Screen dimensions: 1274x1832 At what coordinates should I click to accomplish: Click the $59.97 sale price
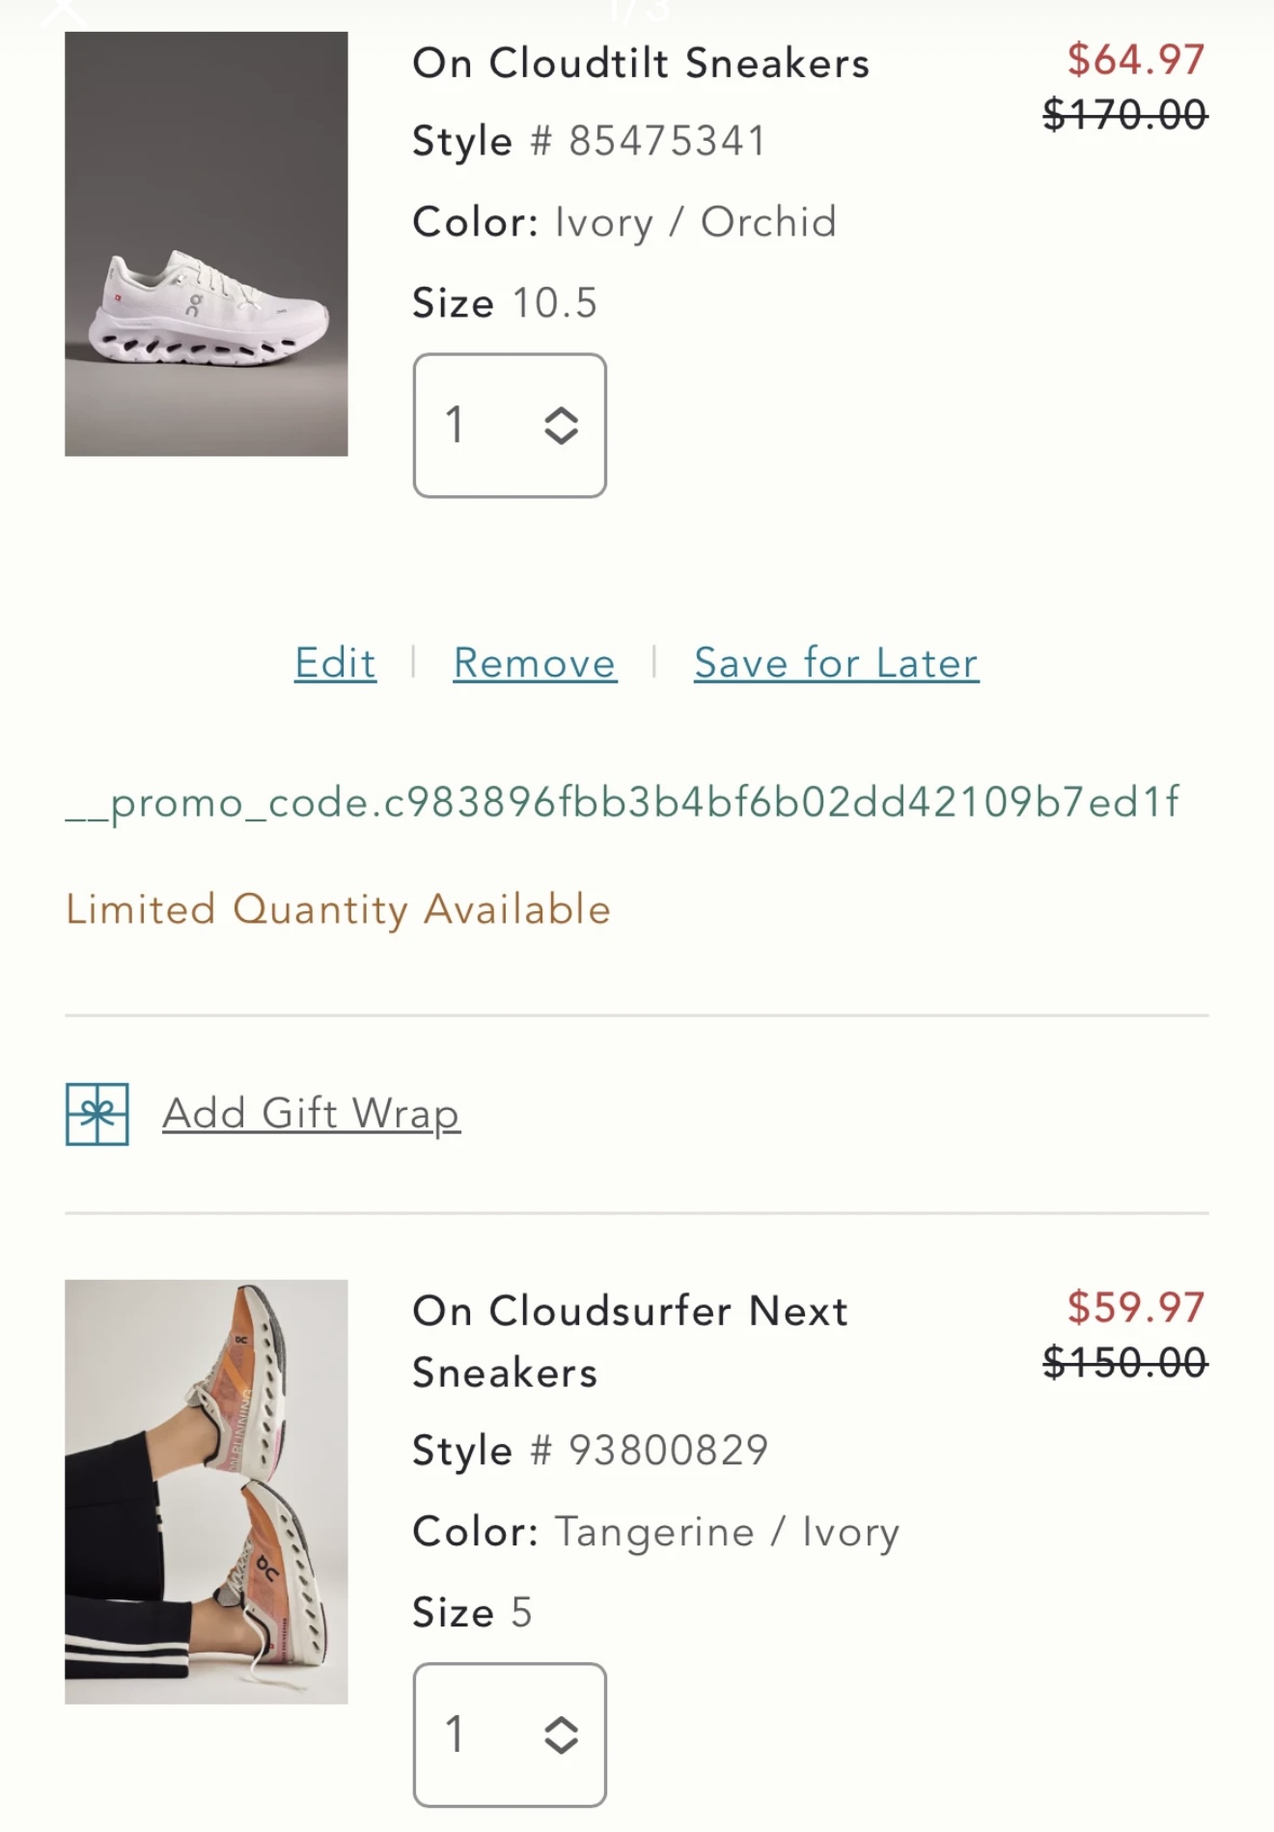pos(1135,1308)
